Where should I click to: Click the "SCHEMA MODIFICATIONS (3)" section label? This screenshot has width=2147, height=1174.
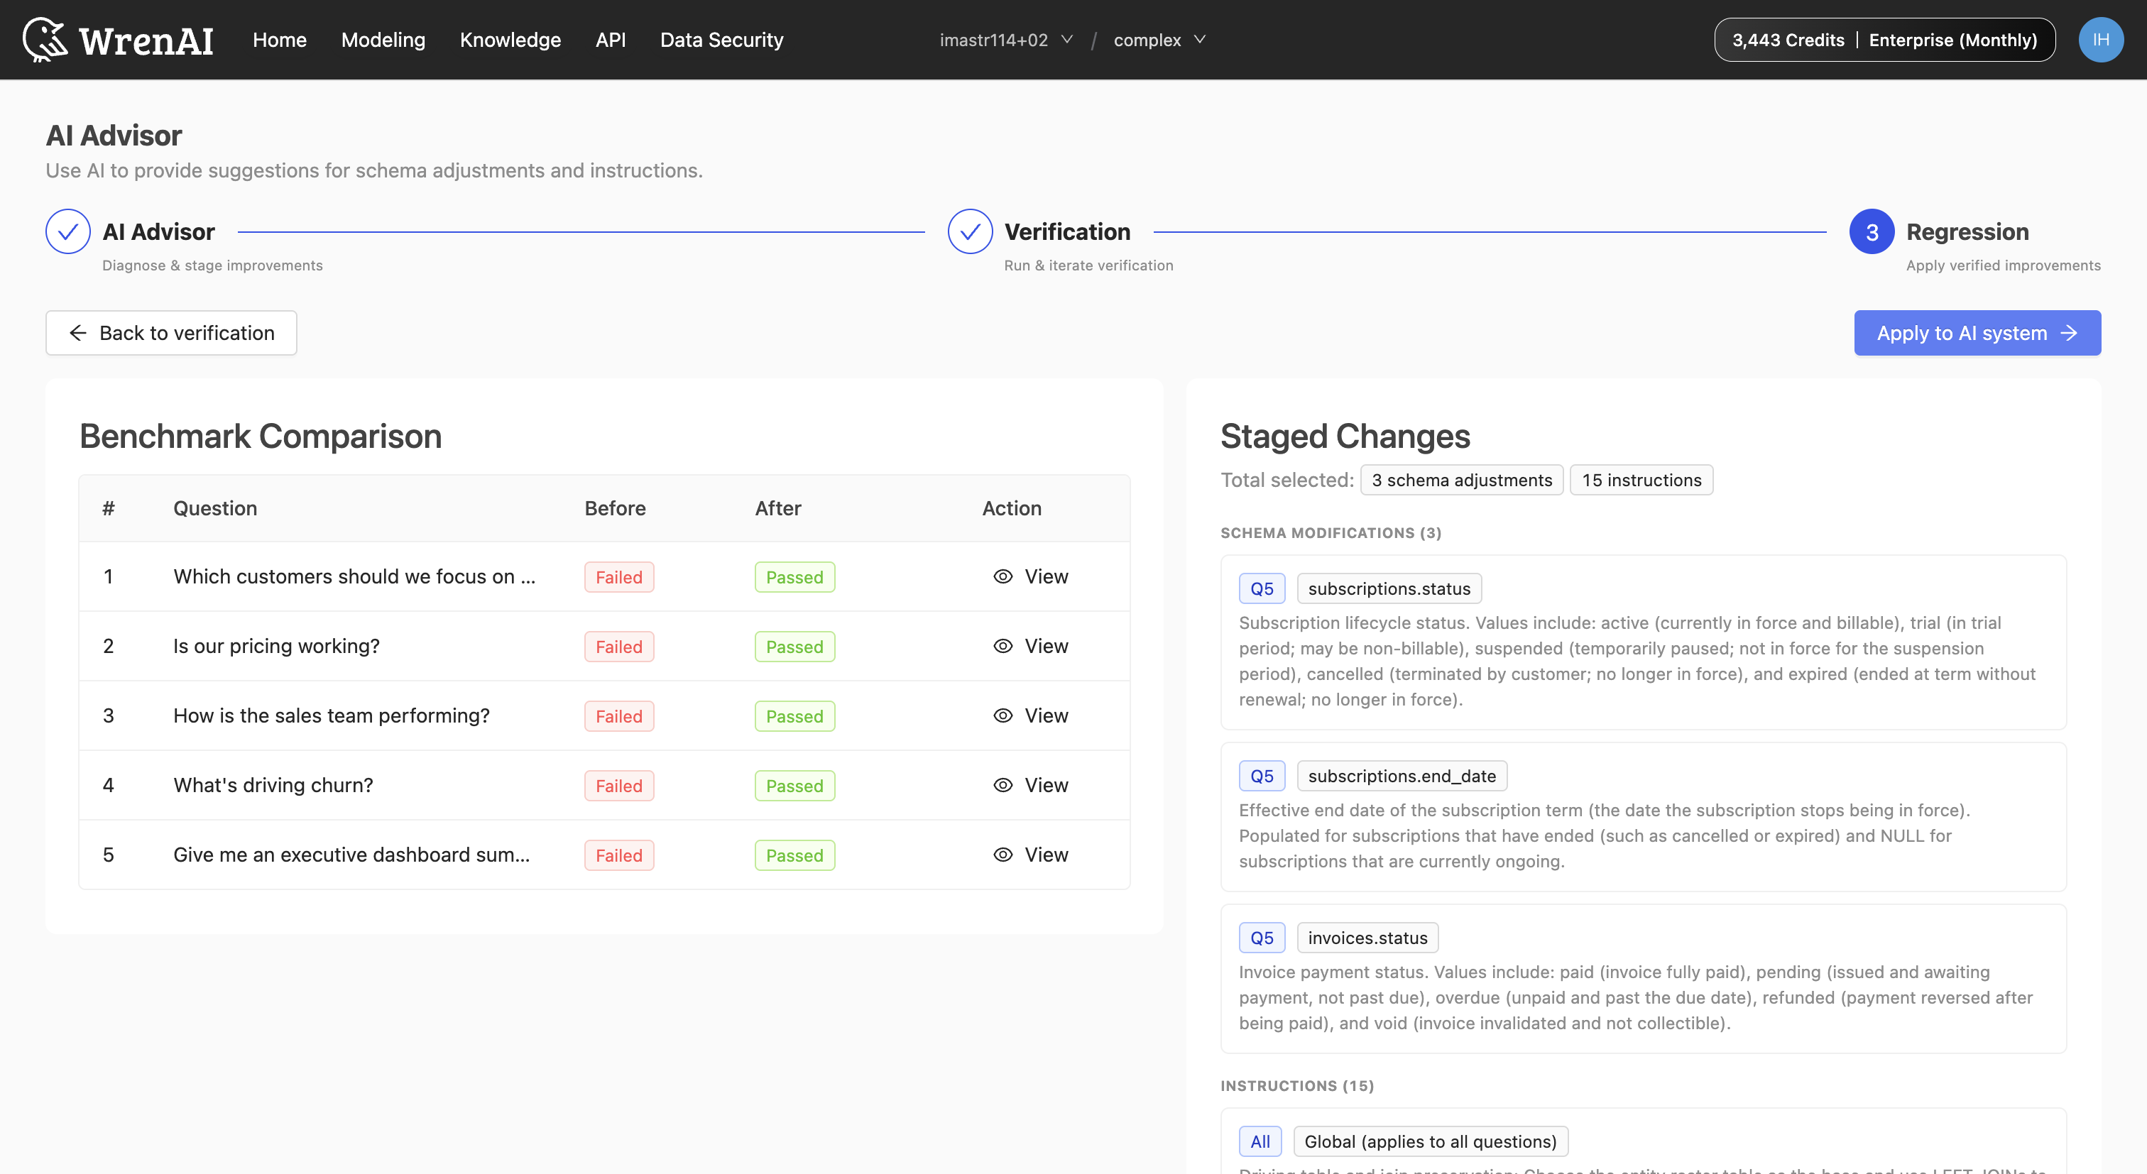(x=1331, y=532)
